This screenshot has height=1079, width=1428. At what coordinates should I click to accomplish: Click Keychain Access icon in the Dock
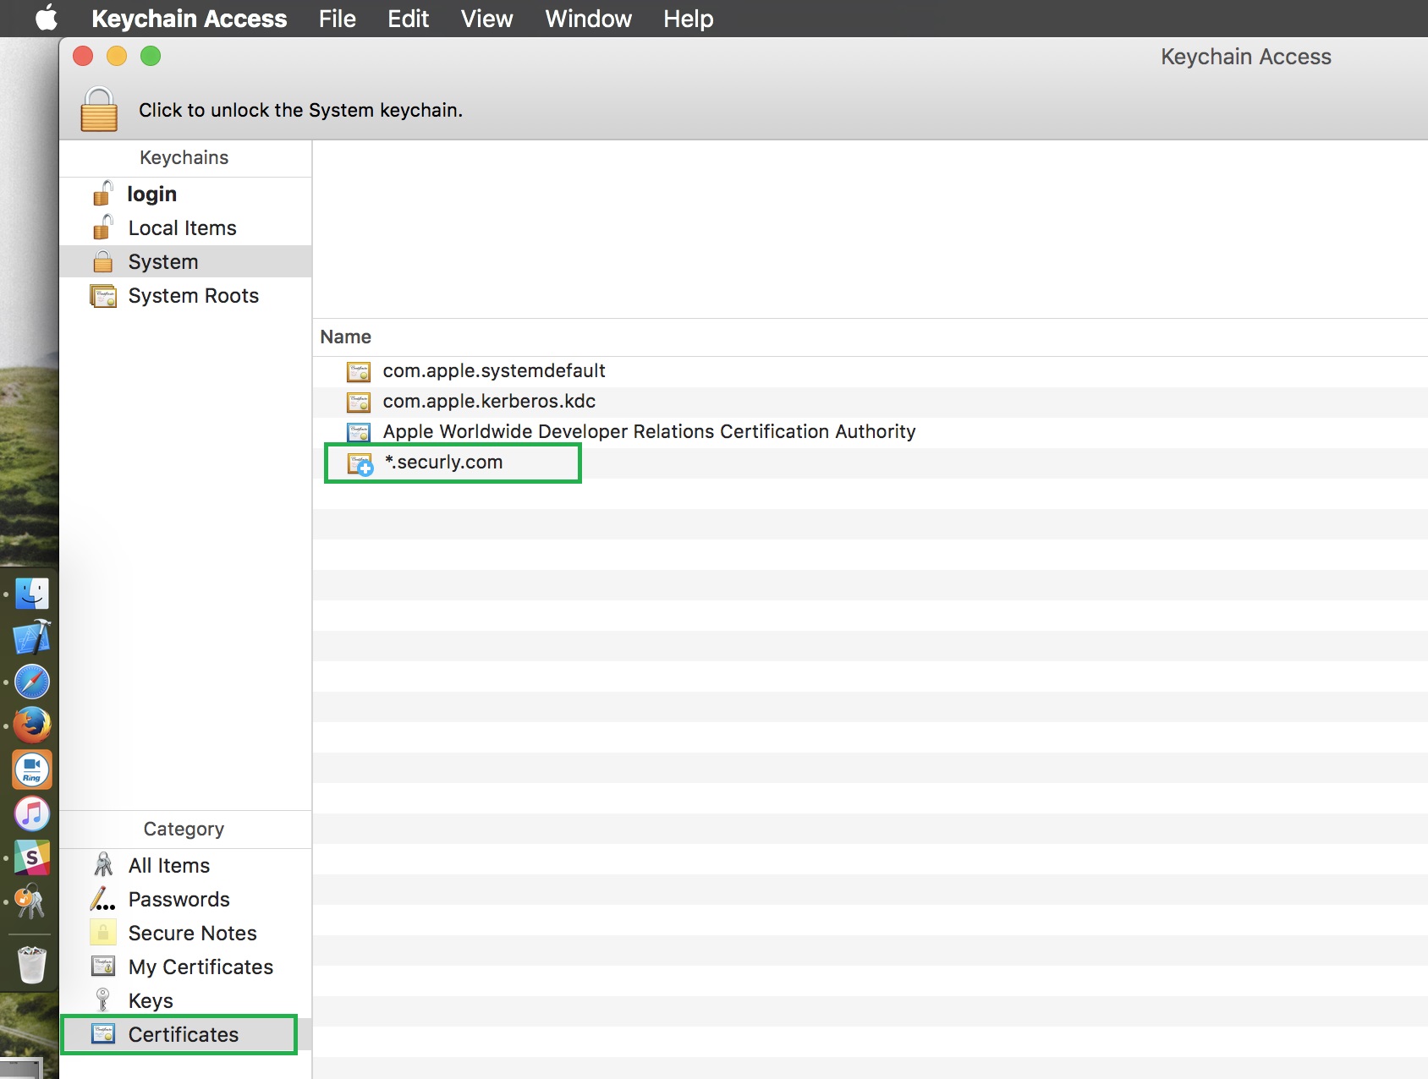click(x=30, y=901)
